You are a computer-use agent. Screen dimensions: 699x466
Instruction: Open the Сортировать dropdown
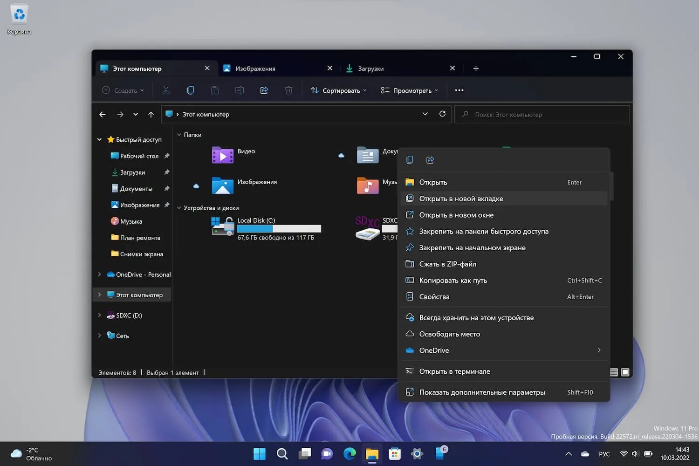[338, 90]
